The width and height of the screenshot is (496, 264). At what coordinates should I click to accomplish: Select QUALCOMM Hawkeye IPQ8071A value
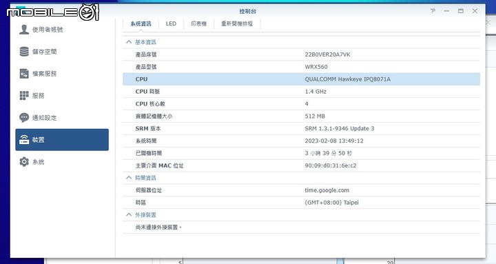[347, 79]
